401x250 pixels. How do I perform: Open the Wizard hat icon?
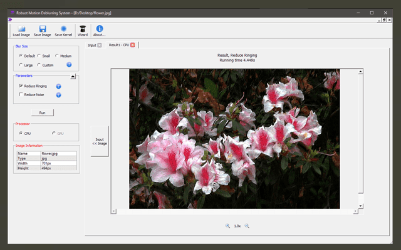[x=83, y=29]
